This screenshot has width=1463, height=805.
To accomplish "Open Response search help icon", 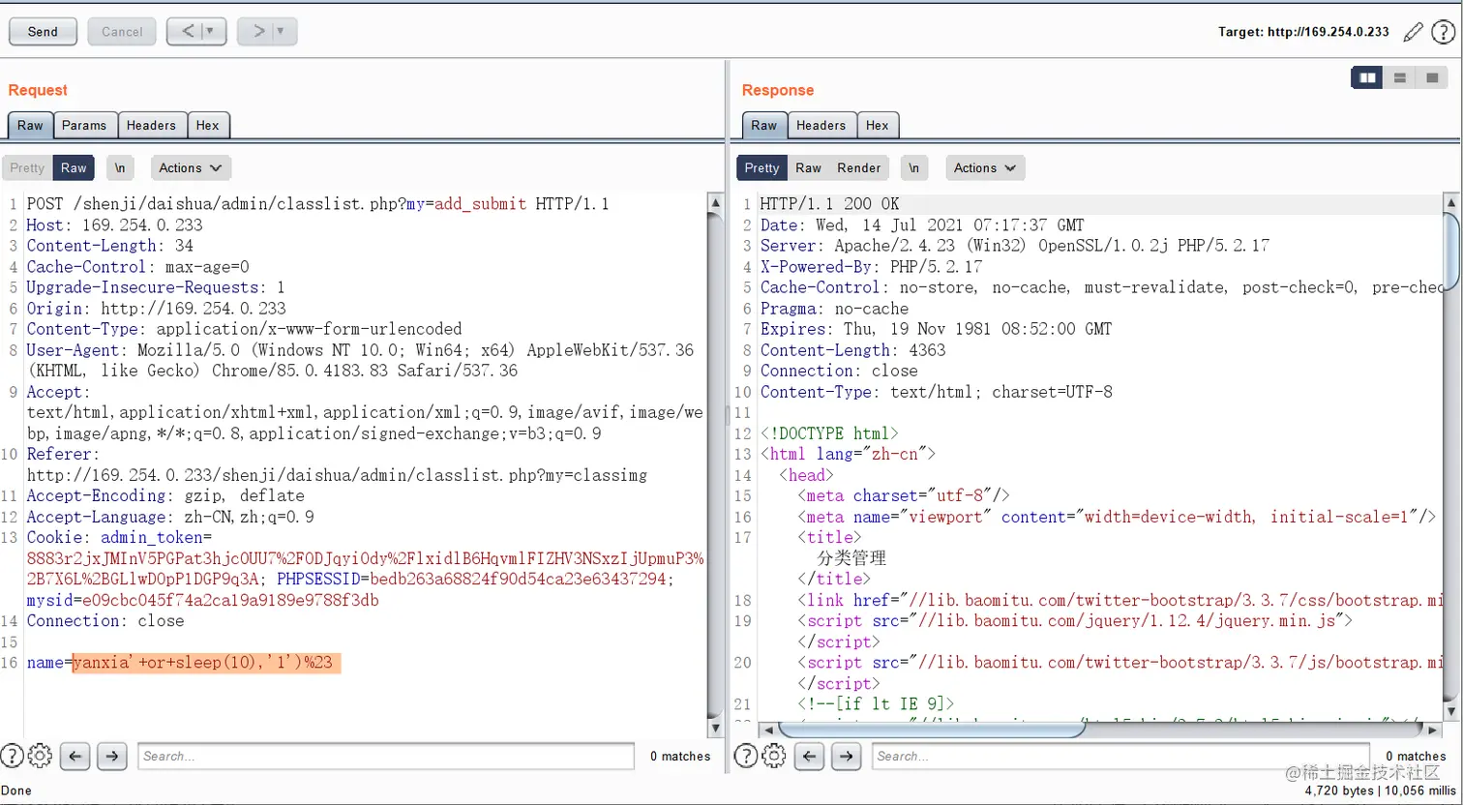I will 746,756.
